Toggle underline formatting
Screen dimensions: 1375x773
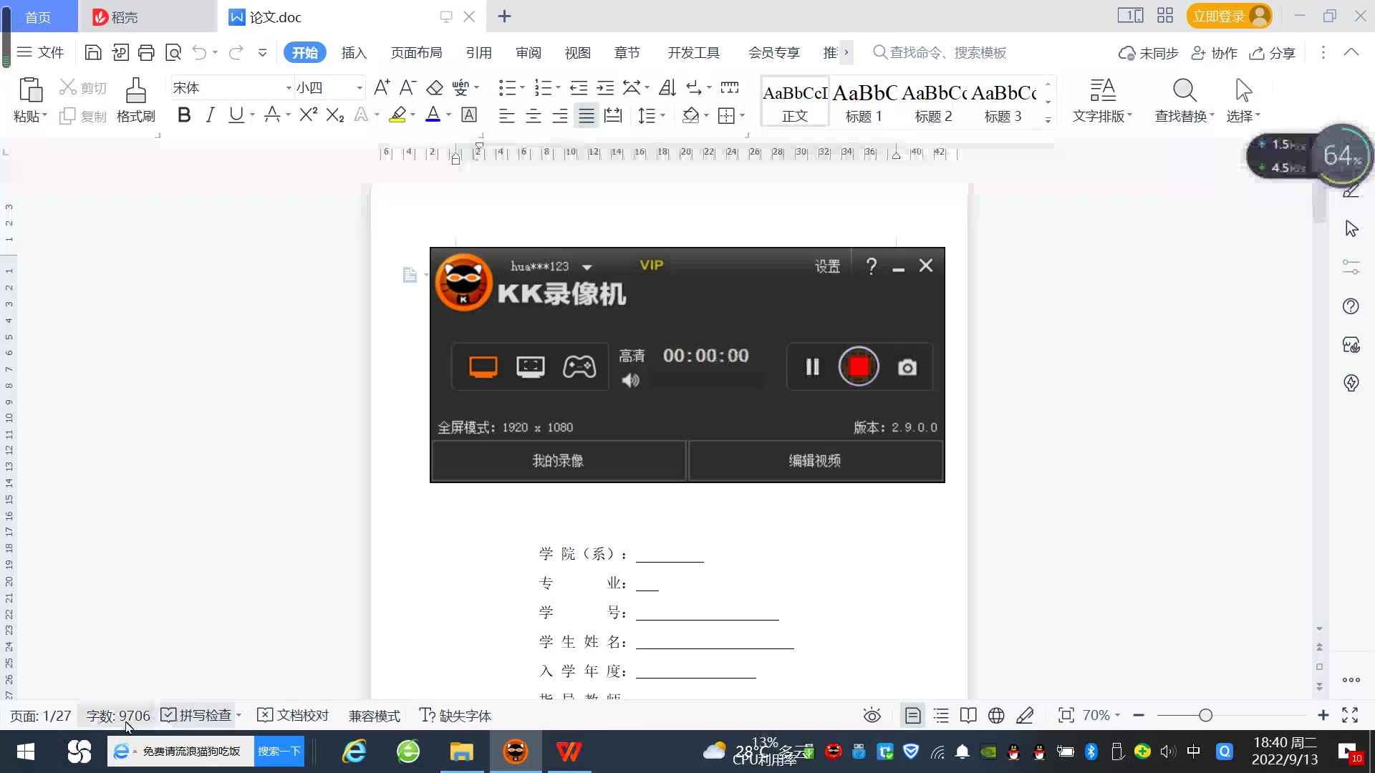coord(236,115)
